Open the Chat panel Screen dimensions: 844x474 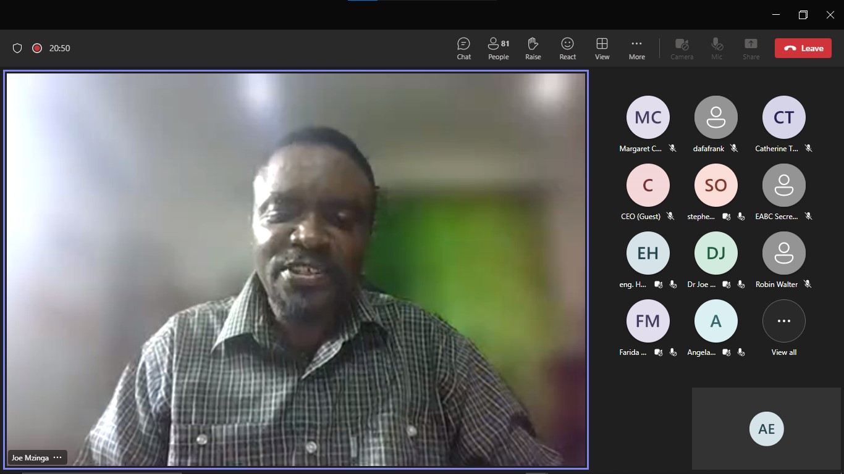point(463,48)
